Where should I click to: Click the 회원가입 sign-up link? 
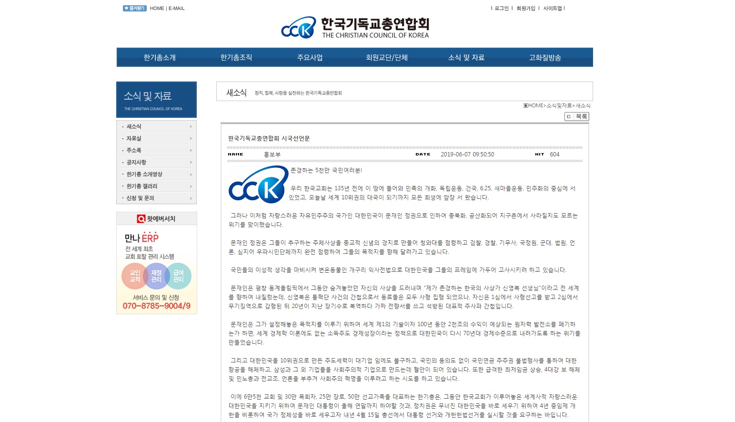point(525,8)
